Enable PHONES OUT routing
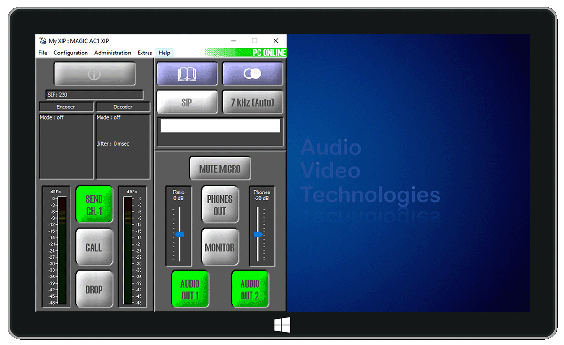This screenshot has height=345, width=564. tap(220, 205)
